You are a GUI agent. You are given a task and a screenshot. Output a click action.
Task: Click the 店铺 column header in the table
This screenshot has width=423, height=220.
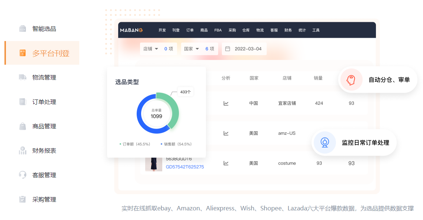[287, 78]
